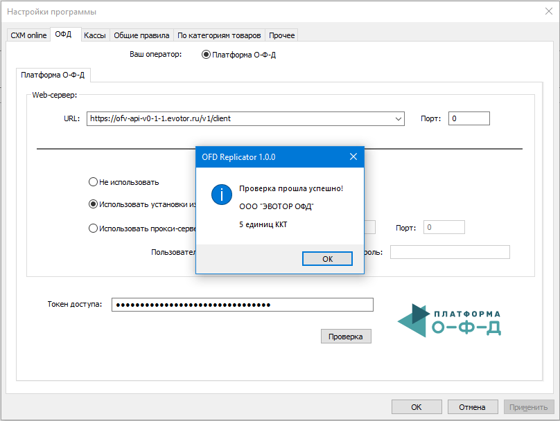Click the Платформа О-Ф-Д logo

tap(449, 320)
